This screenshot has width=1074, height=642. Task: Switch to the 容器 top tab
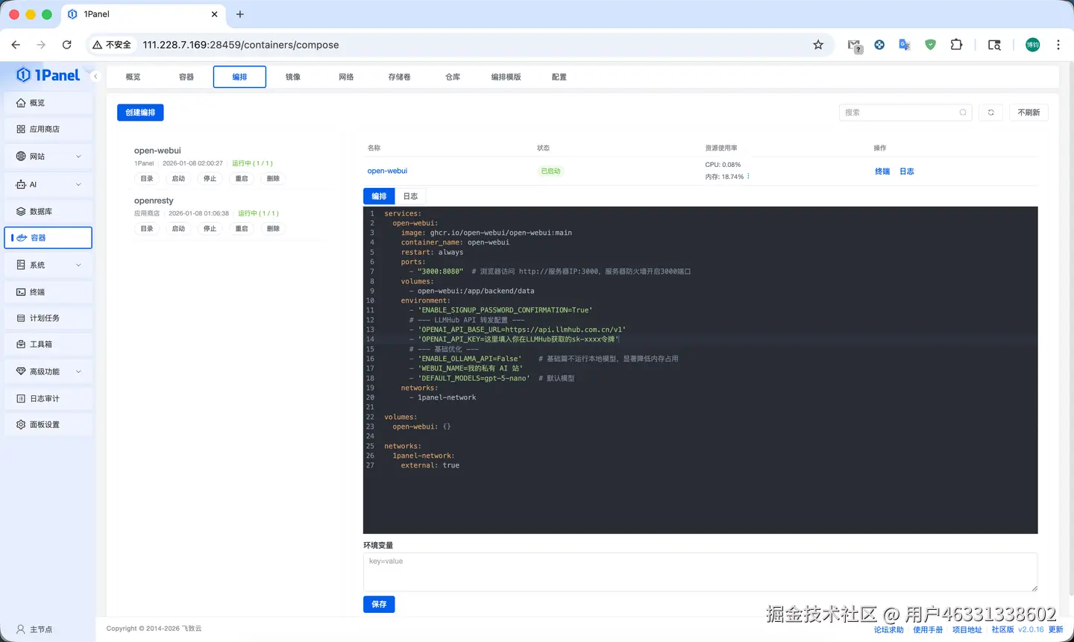click(186, 77)
